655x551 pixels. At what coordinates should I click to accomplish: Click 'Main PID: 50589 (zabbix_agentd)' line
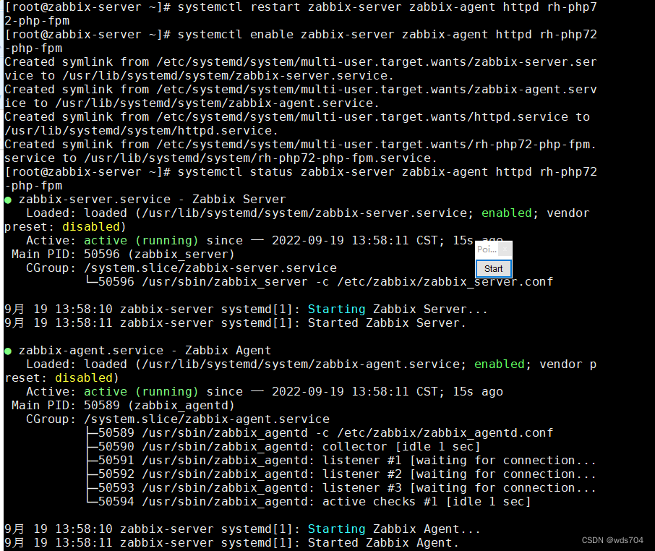point(123,406)
